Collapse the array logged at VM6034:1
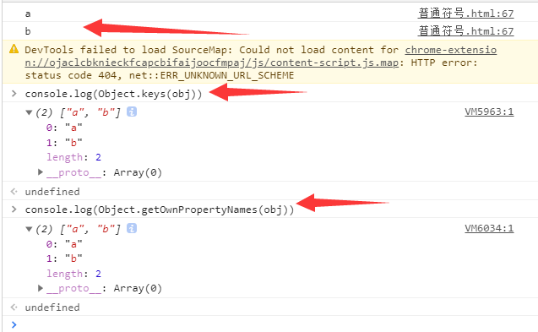 pyautogui.click(x=30, y=229)
